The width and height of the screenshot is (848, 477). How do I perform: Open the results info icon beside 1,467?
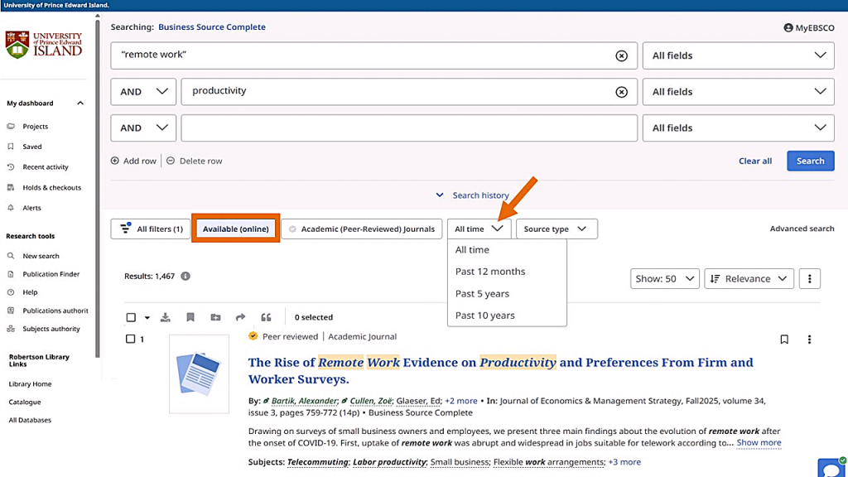click(185, 276)
